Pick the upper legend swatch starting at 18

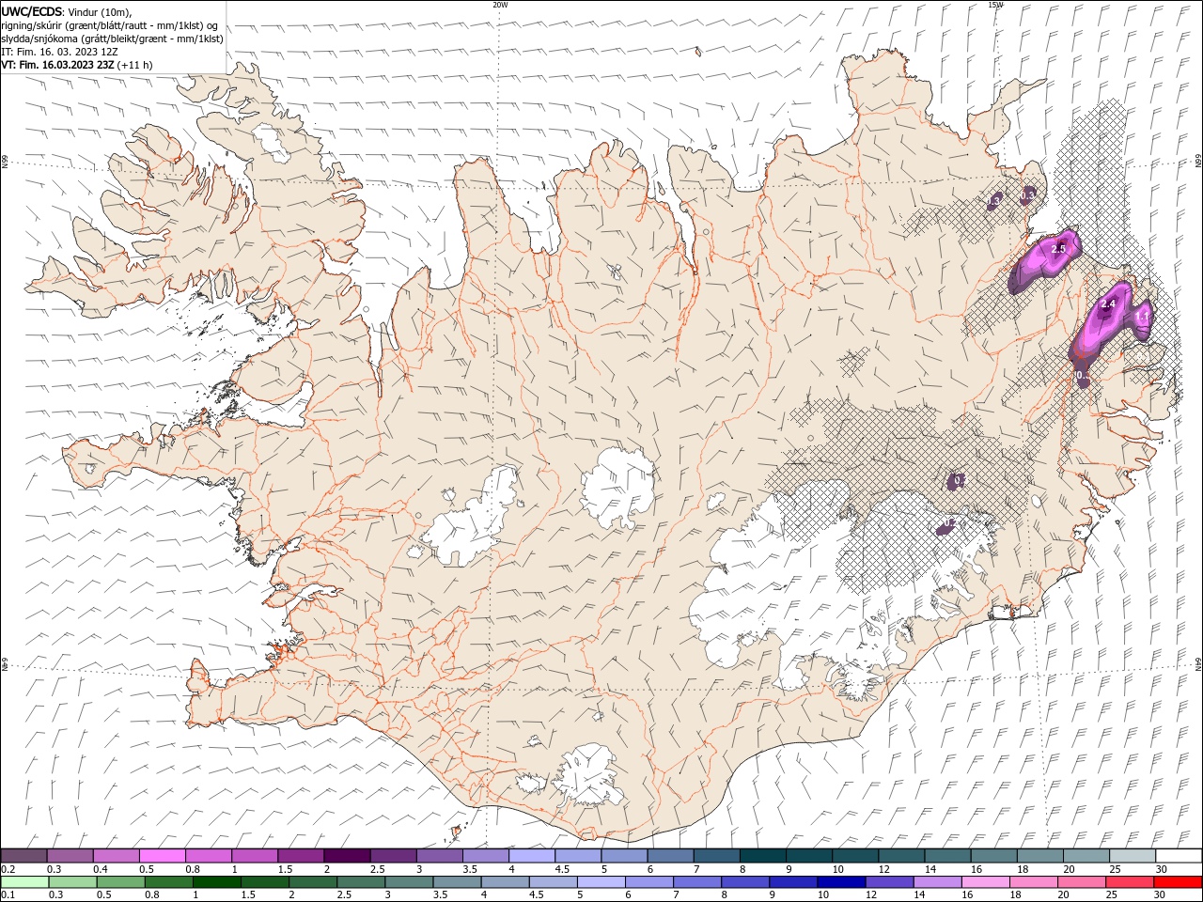pyautogui.click(x=1039, y=856)
